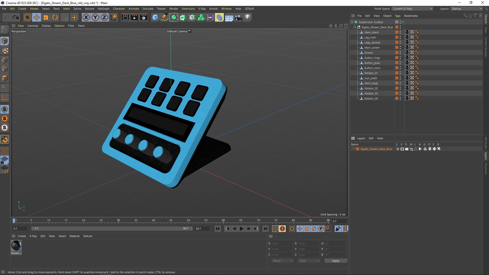
Task: Collapse the Subdivision Surface tree node
Action: (352, 22)
